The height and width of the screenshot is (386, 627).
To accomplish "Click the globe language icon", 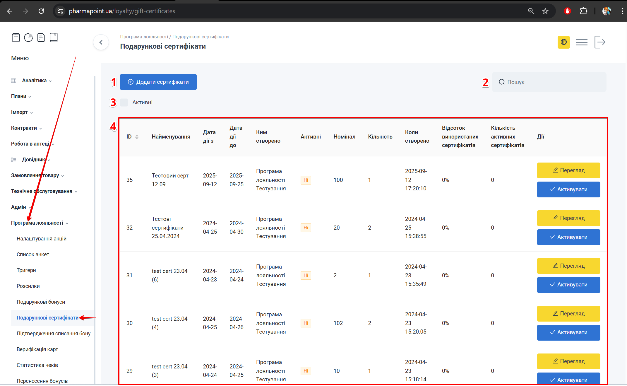I will (x=563, y=42).
